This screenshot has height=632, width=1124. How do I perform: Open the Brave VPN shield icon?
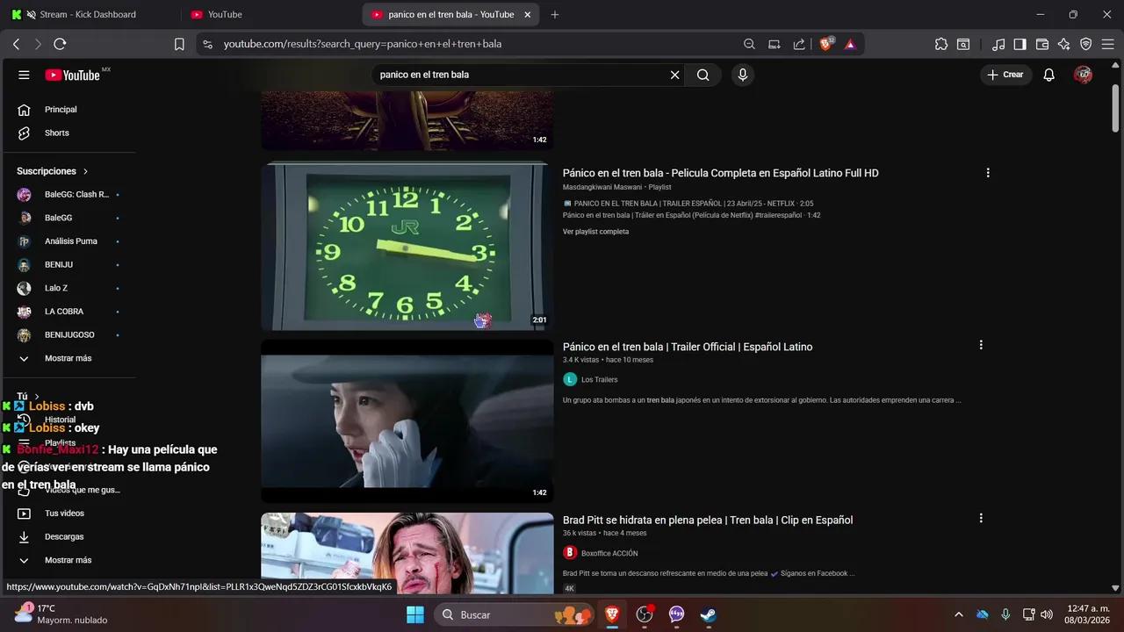coord(1085,44)
